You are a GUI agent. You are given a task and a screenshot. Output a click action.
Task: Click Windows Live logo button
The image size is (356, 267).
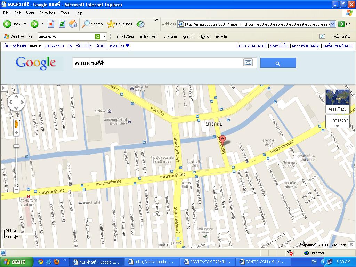coord(19,37)
